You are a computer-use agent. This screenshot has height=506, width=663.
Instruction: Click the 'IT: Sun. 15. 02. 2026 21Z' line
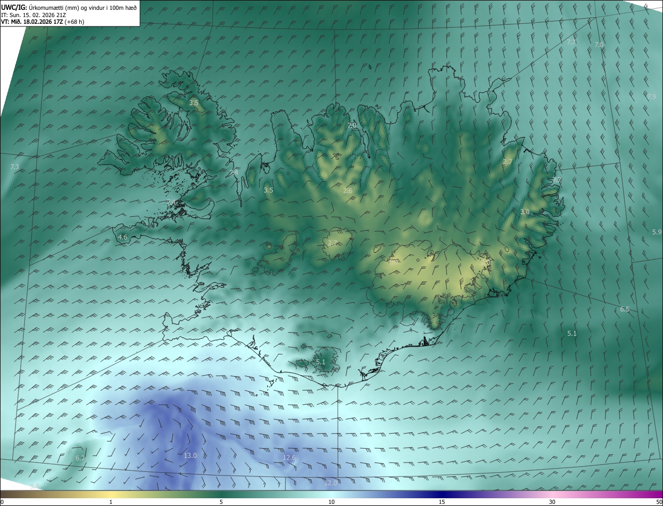click(x=33, y=14)
